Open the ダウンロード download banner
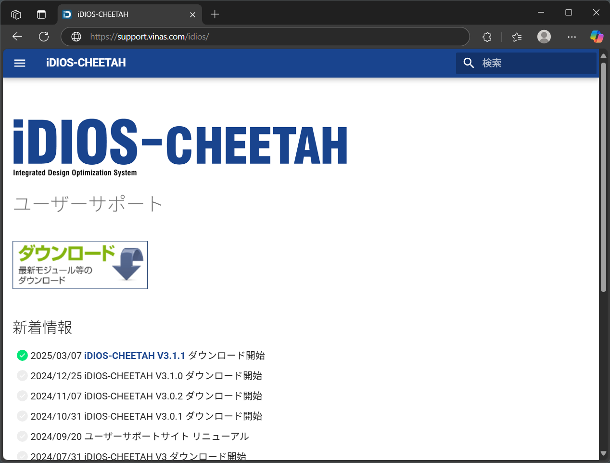 80,265
